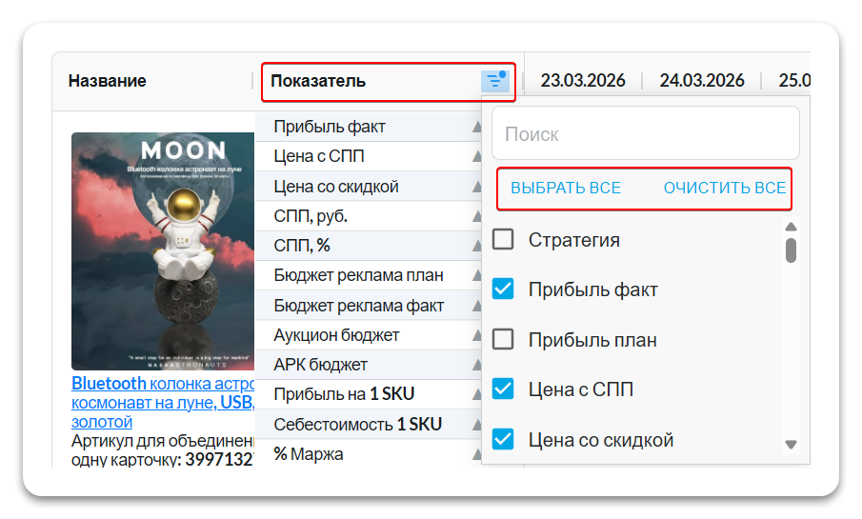Click the arrow icon beside СПП, руб. row

point(476,216)
